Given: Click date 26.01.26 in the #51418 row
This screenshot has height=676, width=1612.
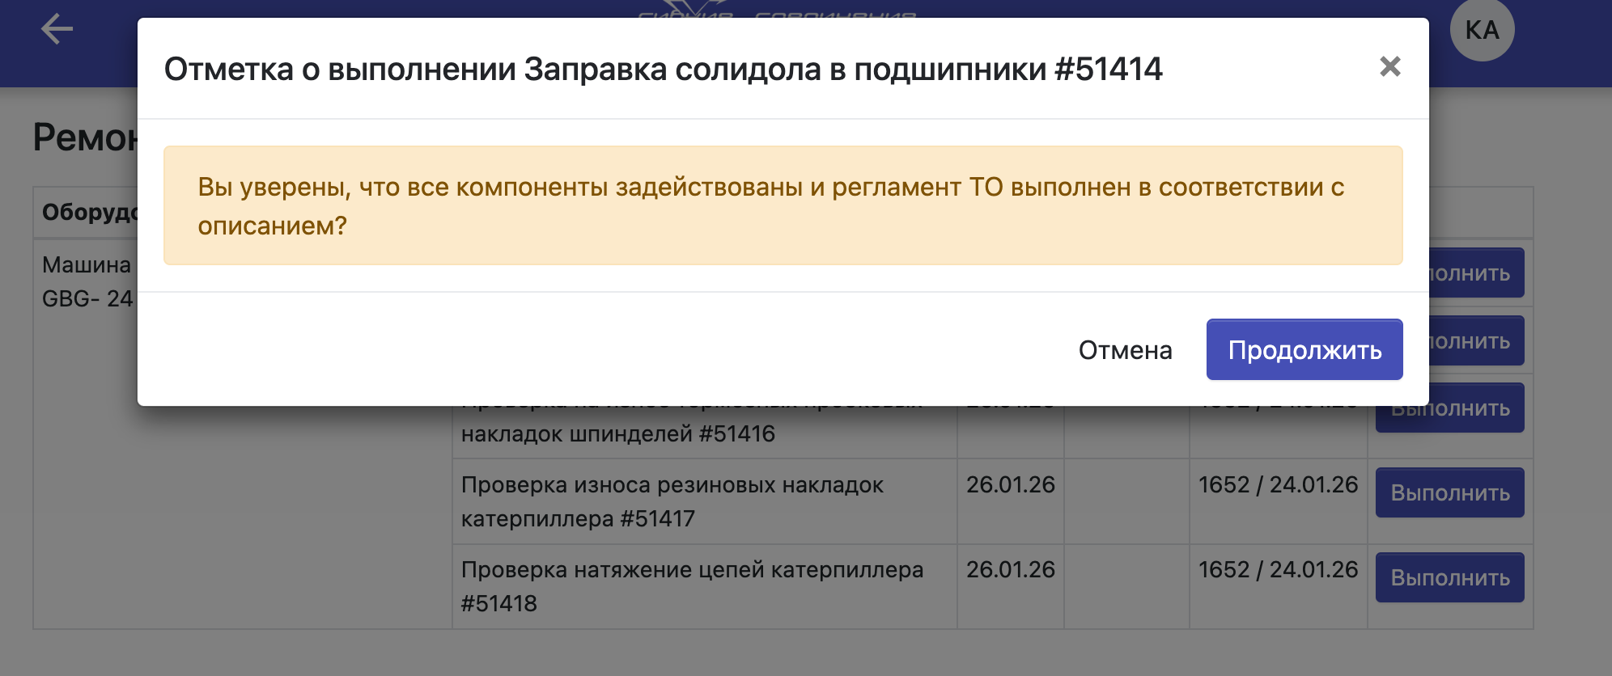Looking at the screenshot, I should click(x=1010, y=570).
